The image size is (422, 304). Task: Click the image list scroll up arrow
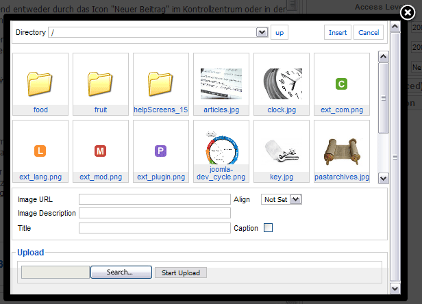pos(383,57)
